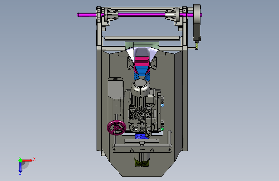Pick the left cone holder on the shaft
Viewport: 279px width, 181px height.
[x=111, y=14]
